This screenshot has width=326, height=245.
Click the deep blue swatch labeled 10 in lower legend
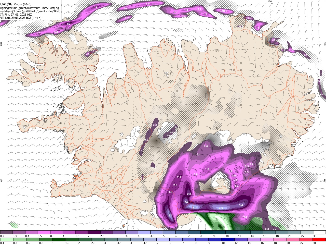228,239
